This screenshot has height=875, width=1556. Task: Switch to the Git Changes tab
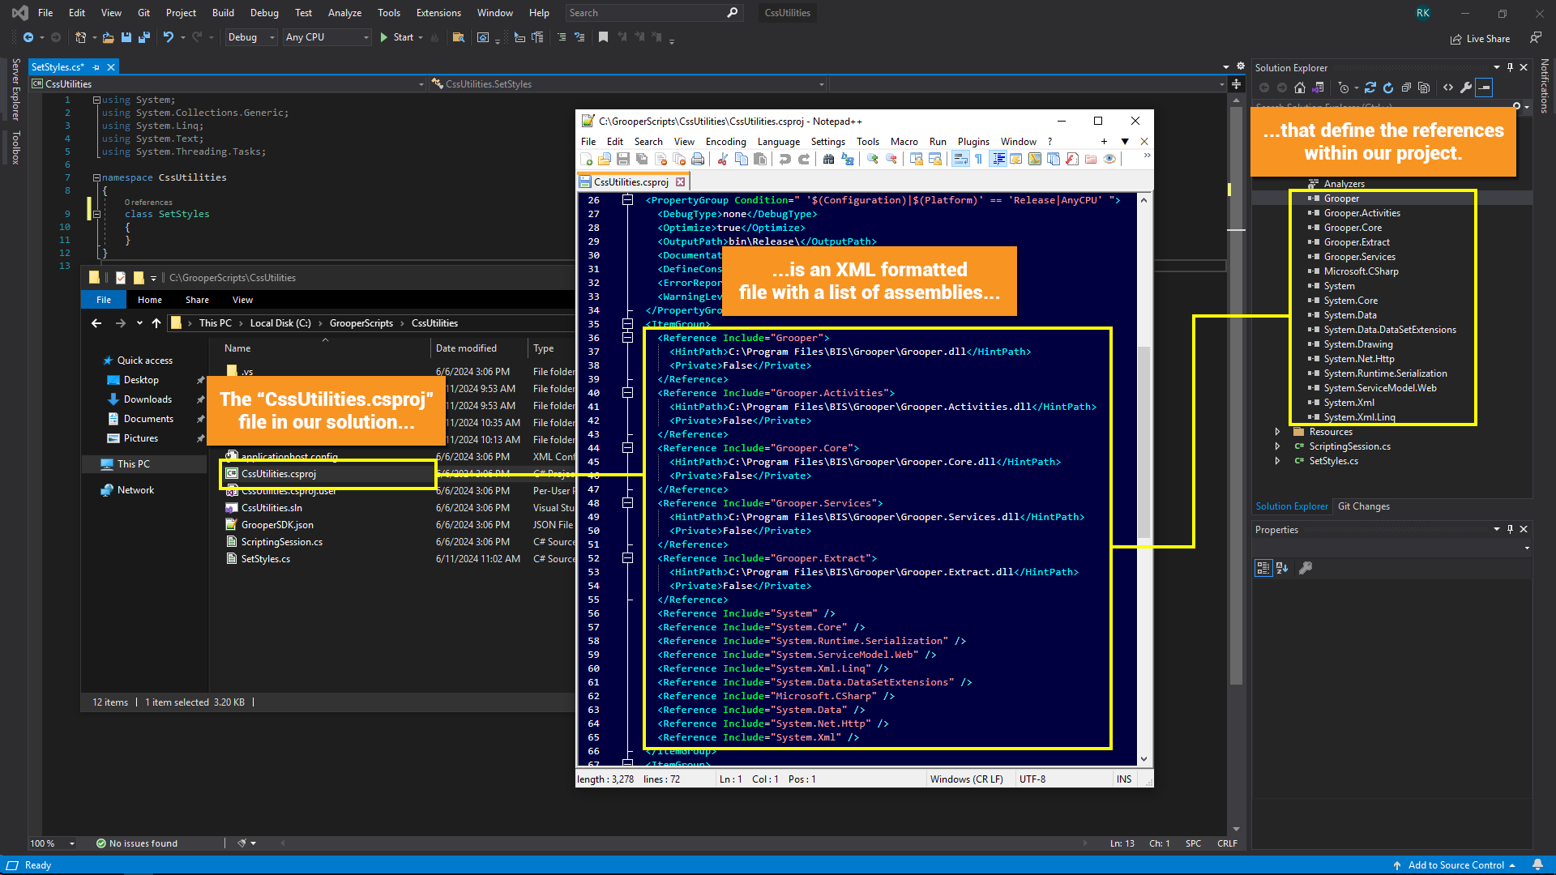[1363, 506]
